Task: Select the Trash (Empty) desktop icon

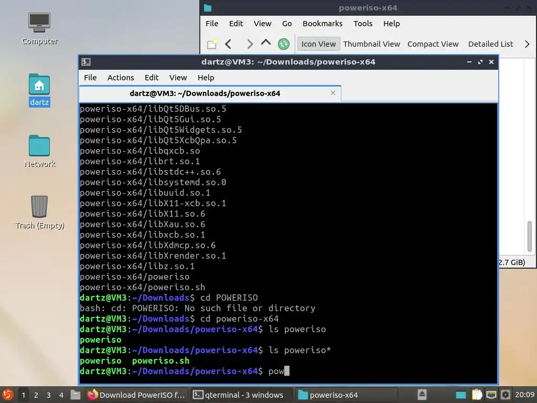Action: click(39, 212)
